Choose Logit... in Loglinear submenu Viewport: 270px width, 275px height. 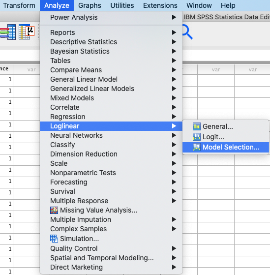tap(226, 137)
